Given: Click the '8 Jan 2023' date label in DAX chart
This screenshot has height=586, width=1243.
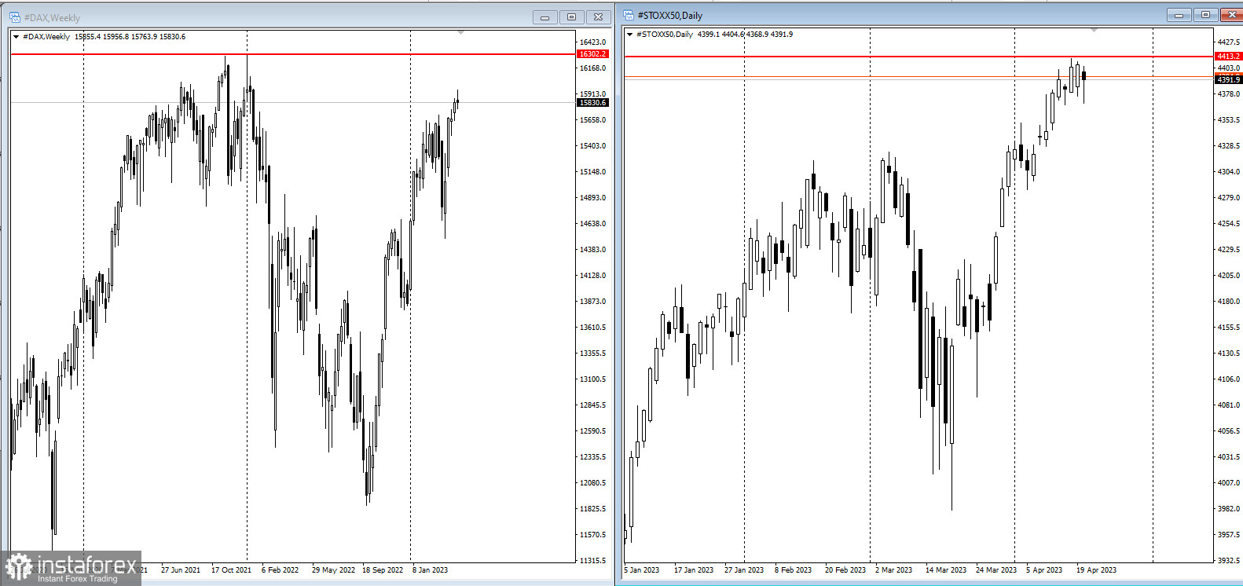Looking at the screenshot, I should click(x=430, y=570).
